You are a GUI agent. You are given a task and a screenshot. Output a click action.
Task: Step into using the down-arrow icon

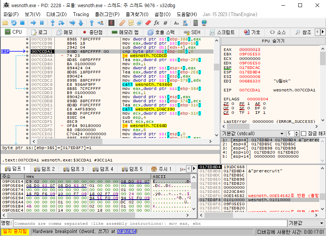[53, 23]
